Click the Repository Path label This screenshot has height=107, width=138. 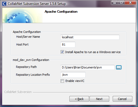(x=26, y=67)
